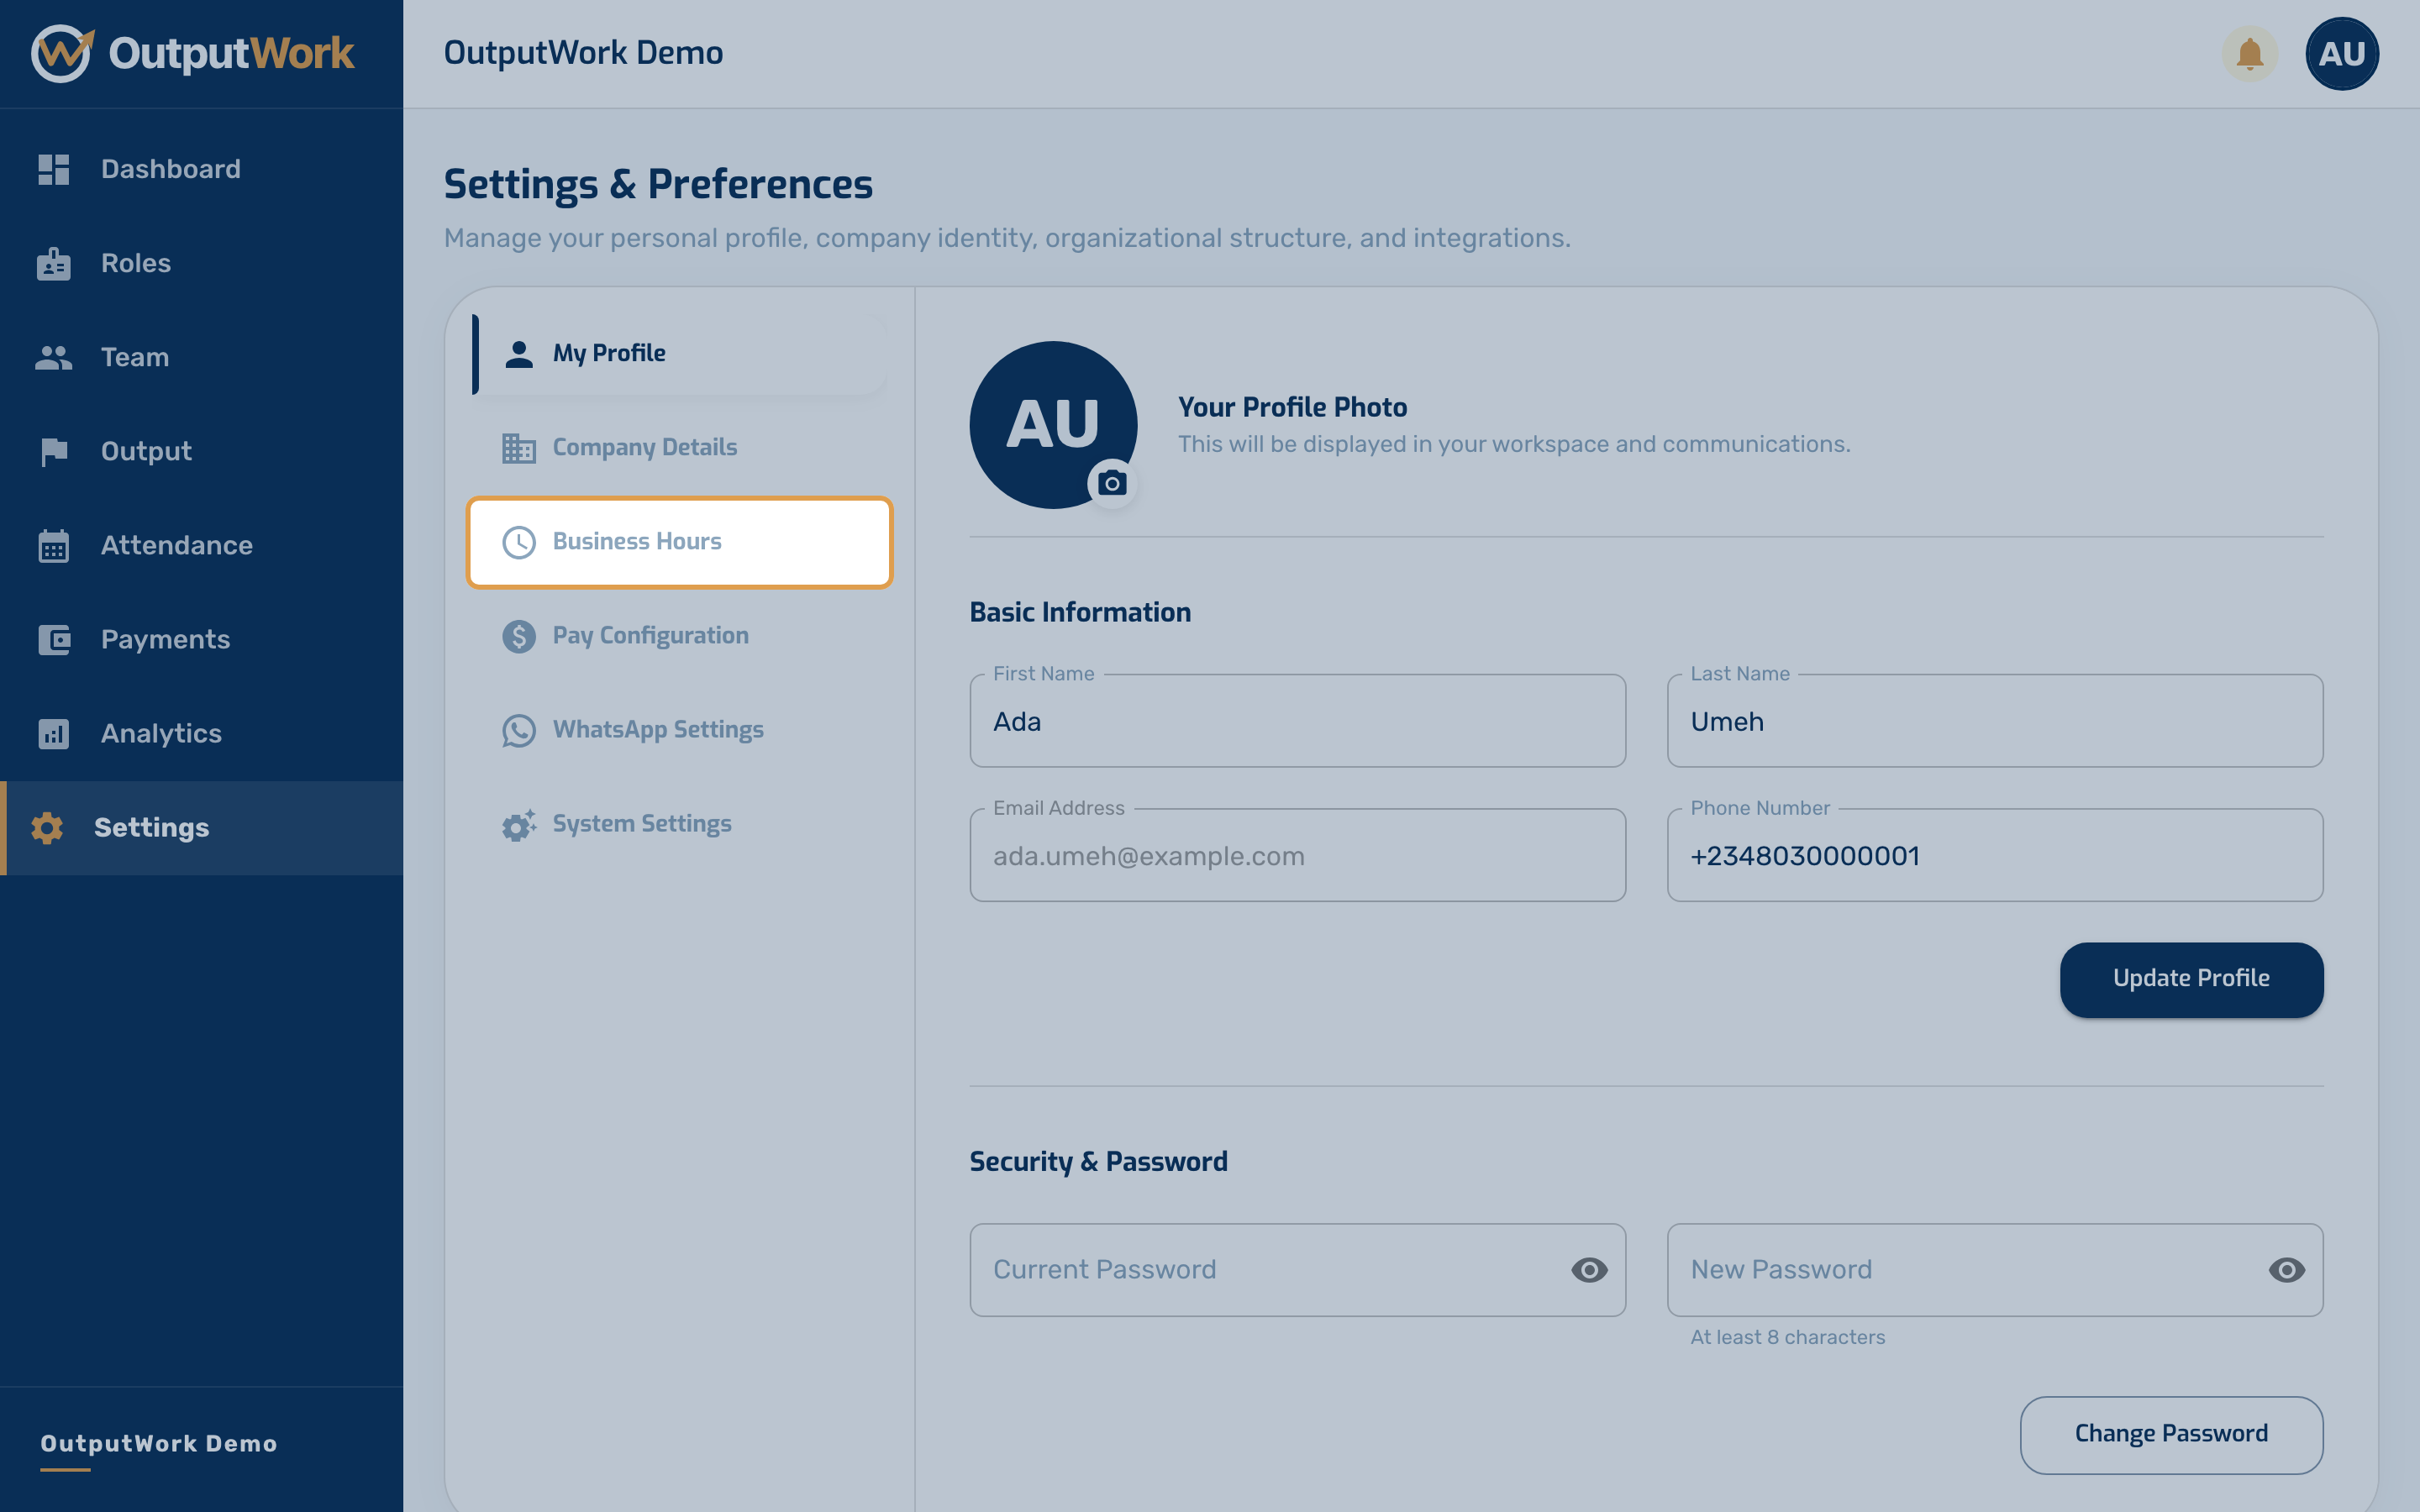Click the Pay Configuration dollar icon
The width and height of the screenshot is (2420, 1512).
click(x=518, y=636)
